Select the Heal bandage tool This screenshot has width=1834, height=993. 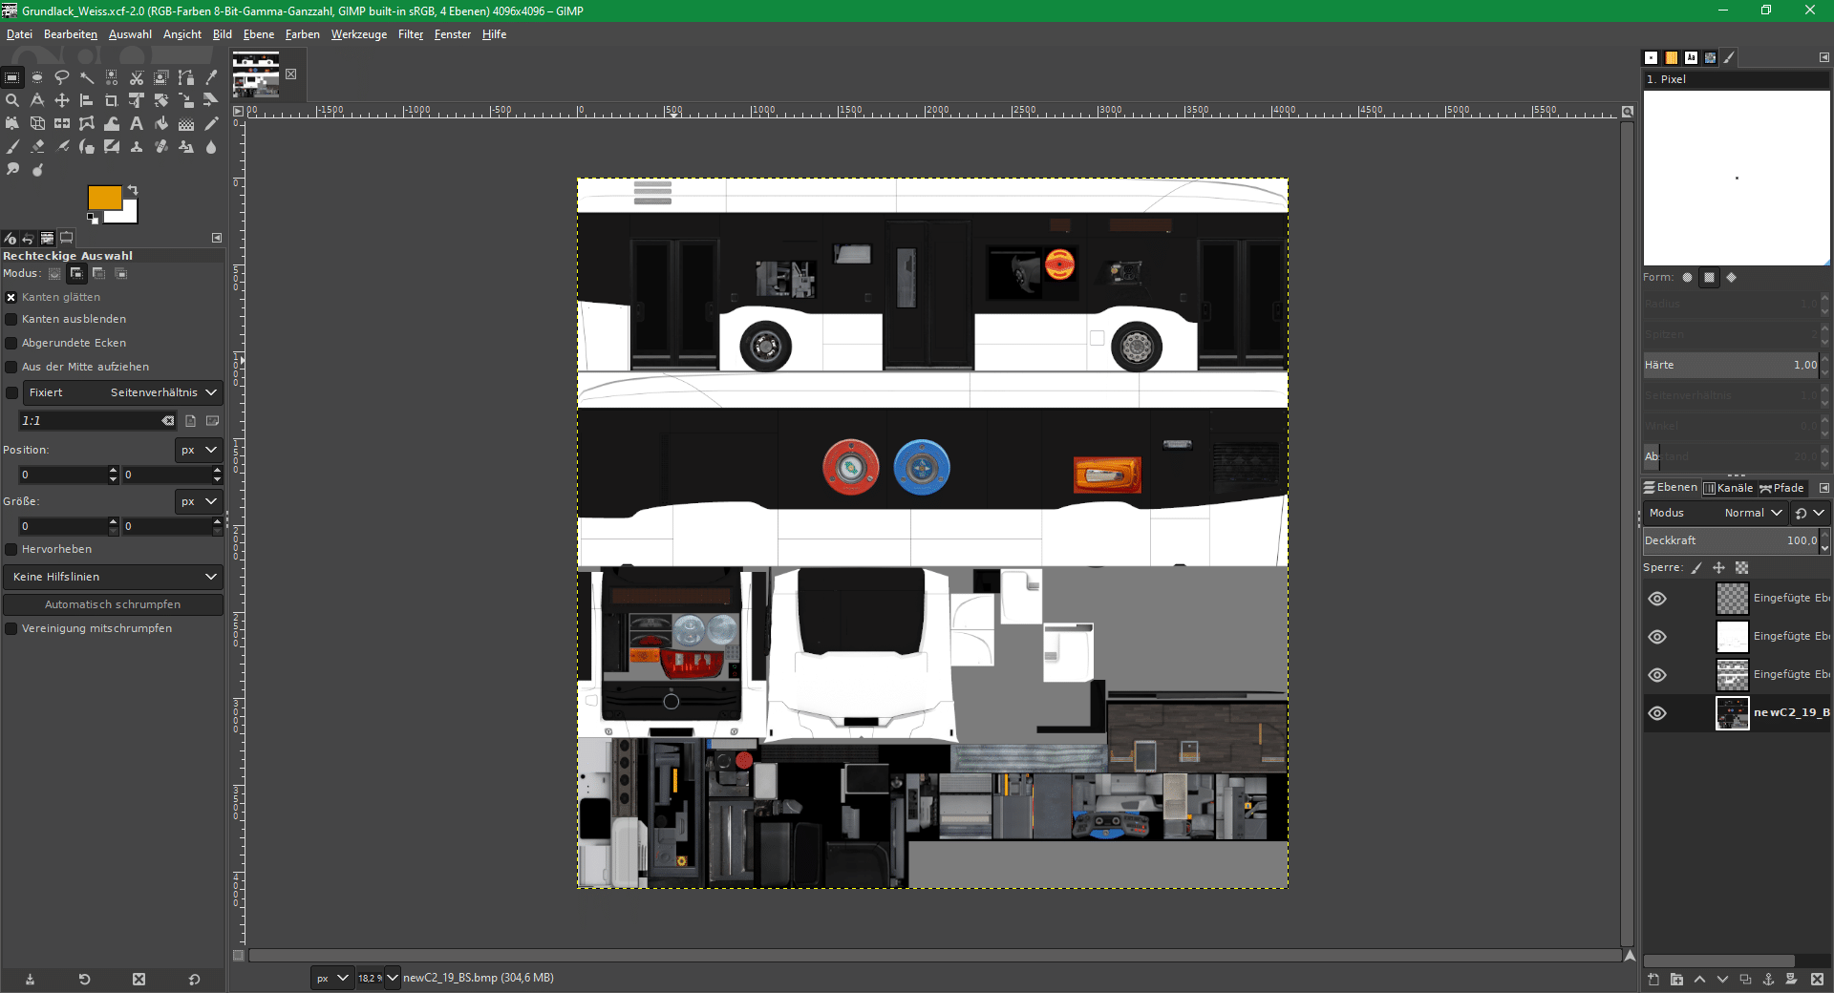tap(161, 146)
